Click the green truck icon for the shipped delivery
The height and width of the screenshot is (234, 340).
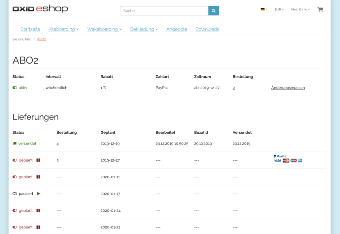click(x=15, y=143)
